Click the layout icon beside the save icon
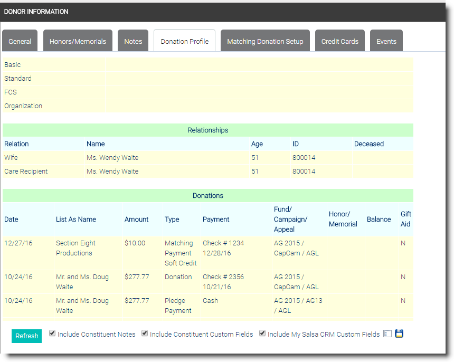Image resolution: width=454 pixels, height=362 pixels. click(x=387, y=334)
